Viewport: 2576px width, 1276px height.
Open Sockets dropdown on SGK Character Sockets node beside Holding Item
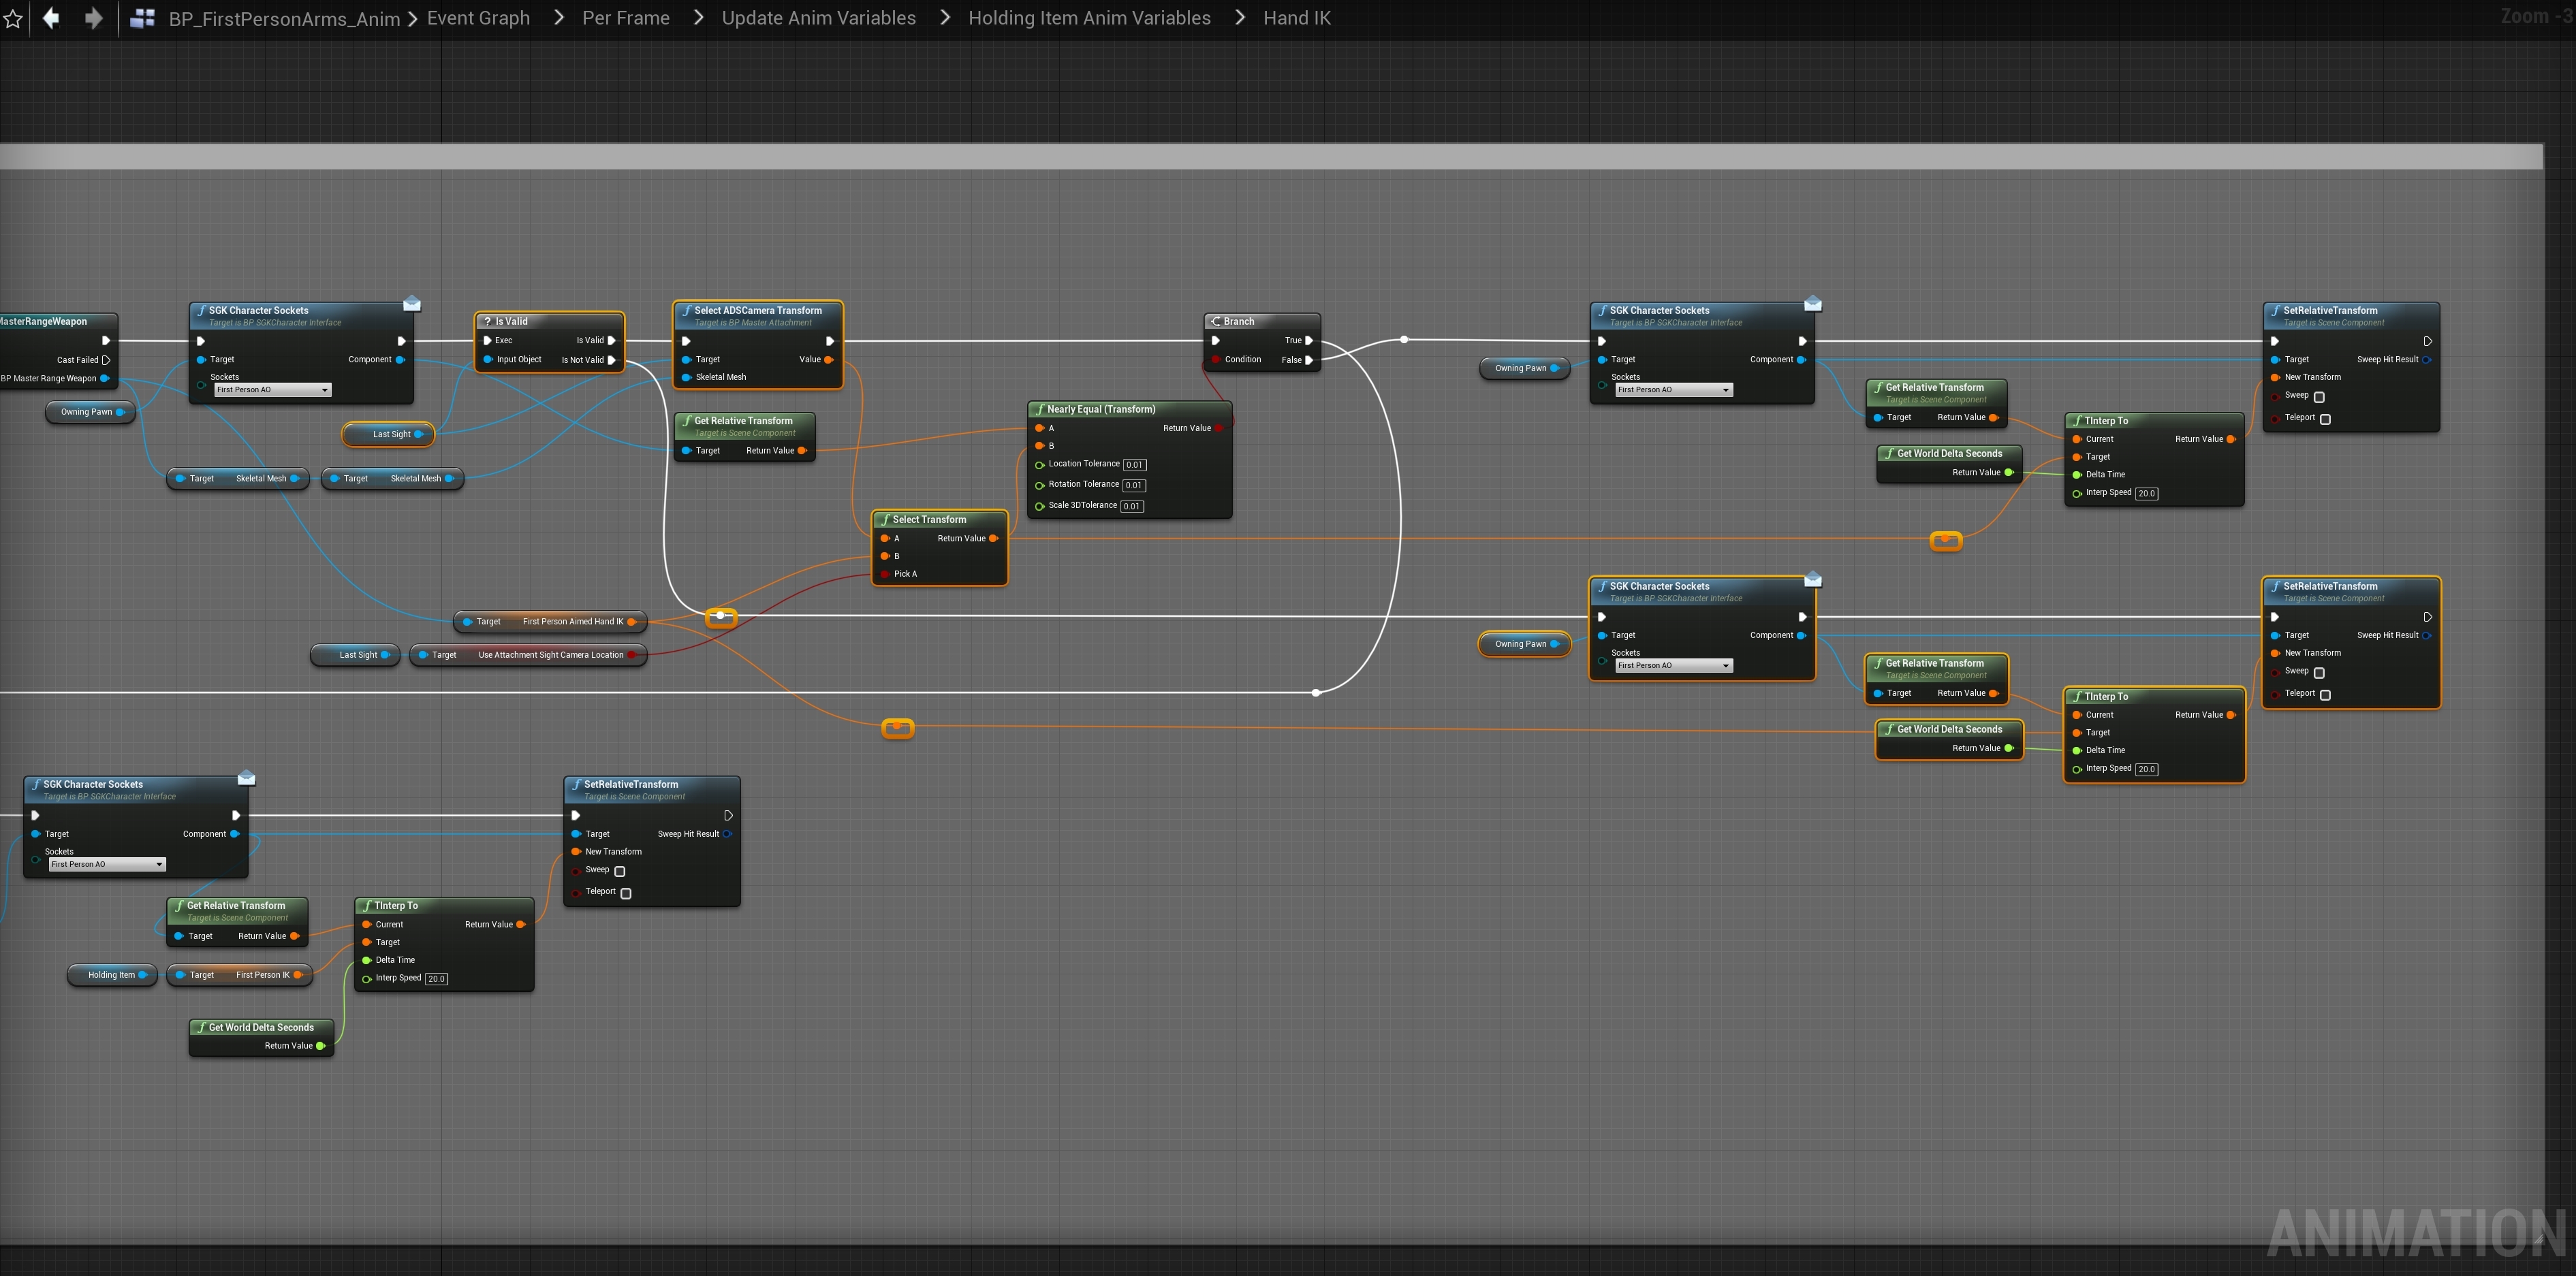(107, 865)
